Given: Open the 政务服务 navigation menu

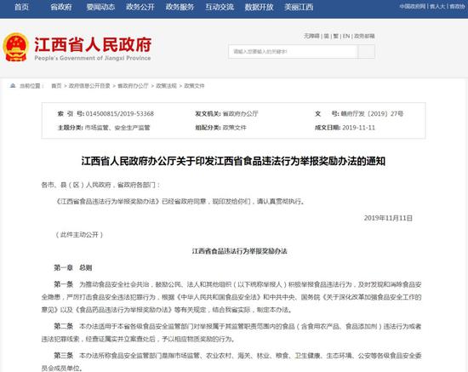Looking at the screenshot, I should pyautogui.click(x=180, y=7).
